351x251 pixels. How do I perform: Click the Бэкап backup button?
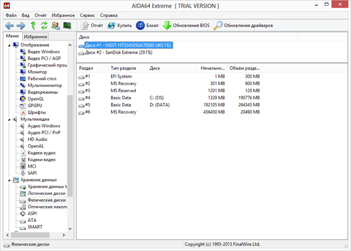point(147,26)
